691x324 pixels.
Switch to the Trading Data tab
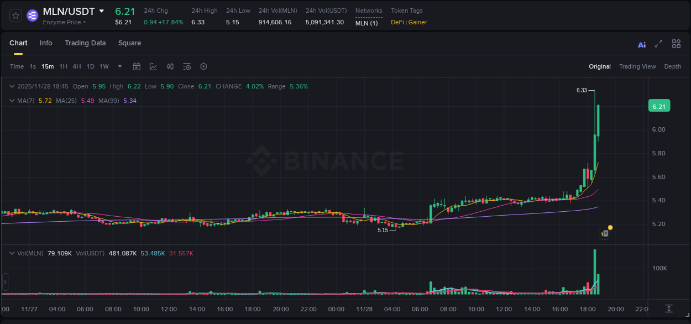(x=85, y=43)
